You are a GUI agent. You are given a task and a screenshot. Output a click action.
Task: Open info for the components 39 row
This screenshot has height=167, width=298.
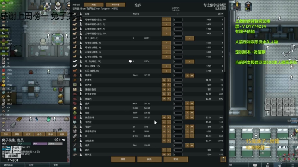point(81,126)
